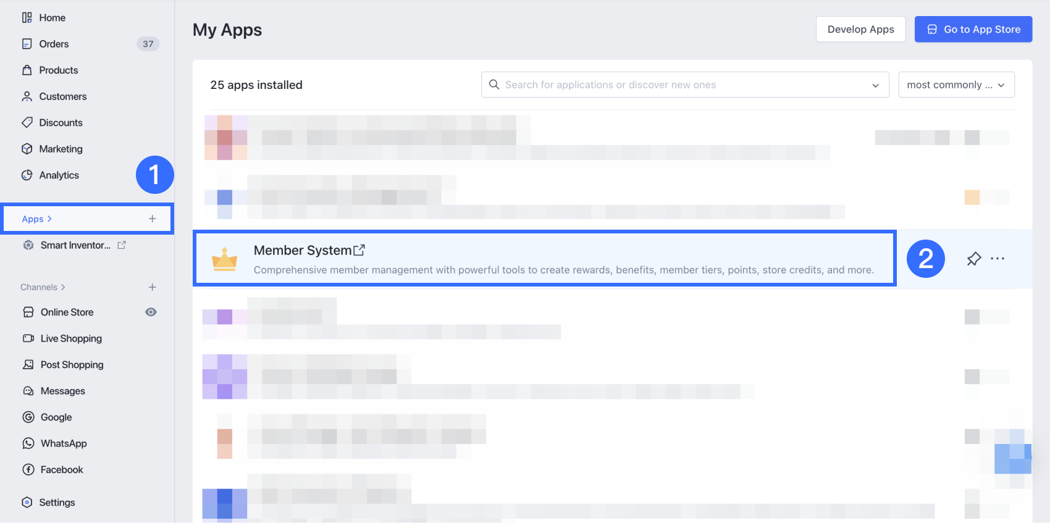Click the Member System crown icon
This screenshot has height=523, width=1050.
pos(224,259)
